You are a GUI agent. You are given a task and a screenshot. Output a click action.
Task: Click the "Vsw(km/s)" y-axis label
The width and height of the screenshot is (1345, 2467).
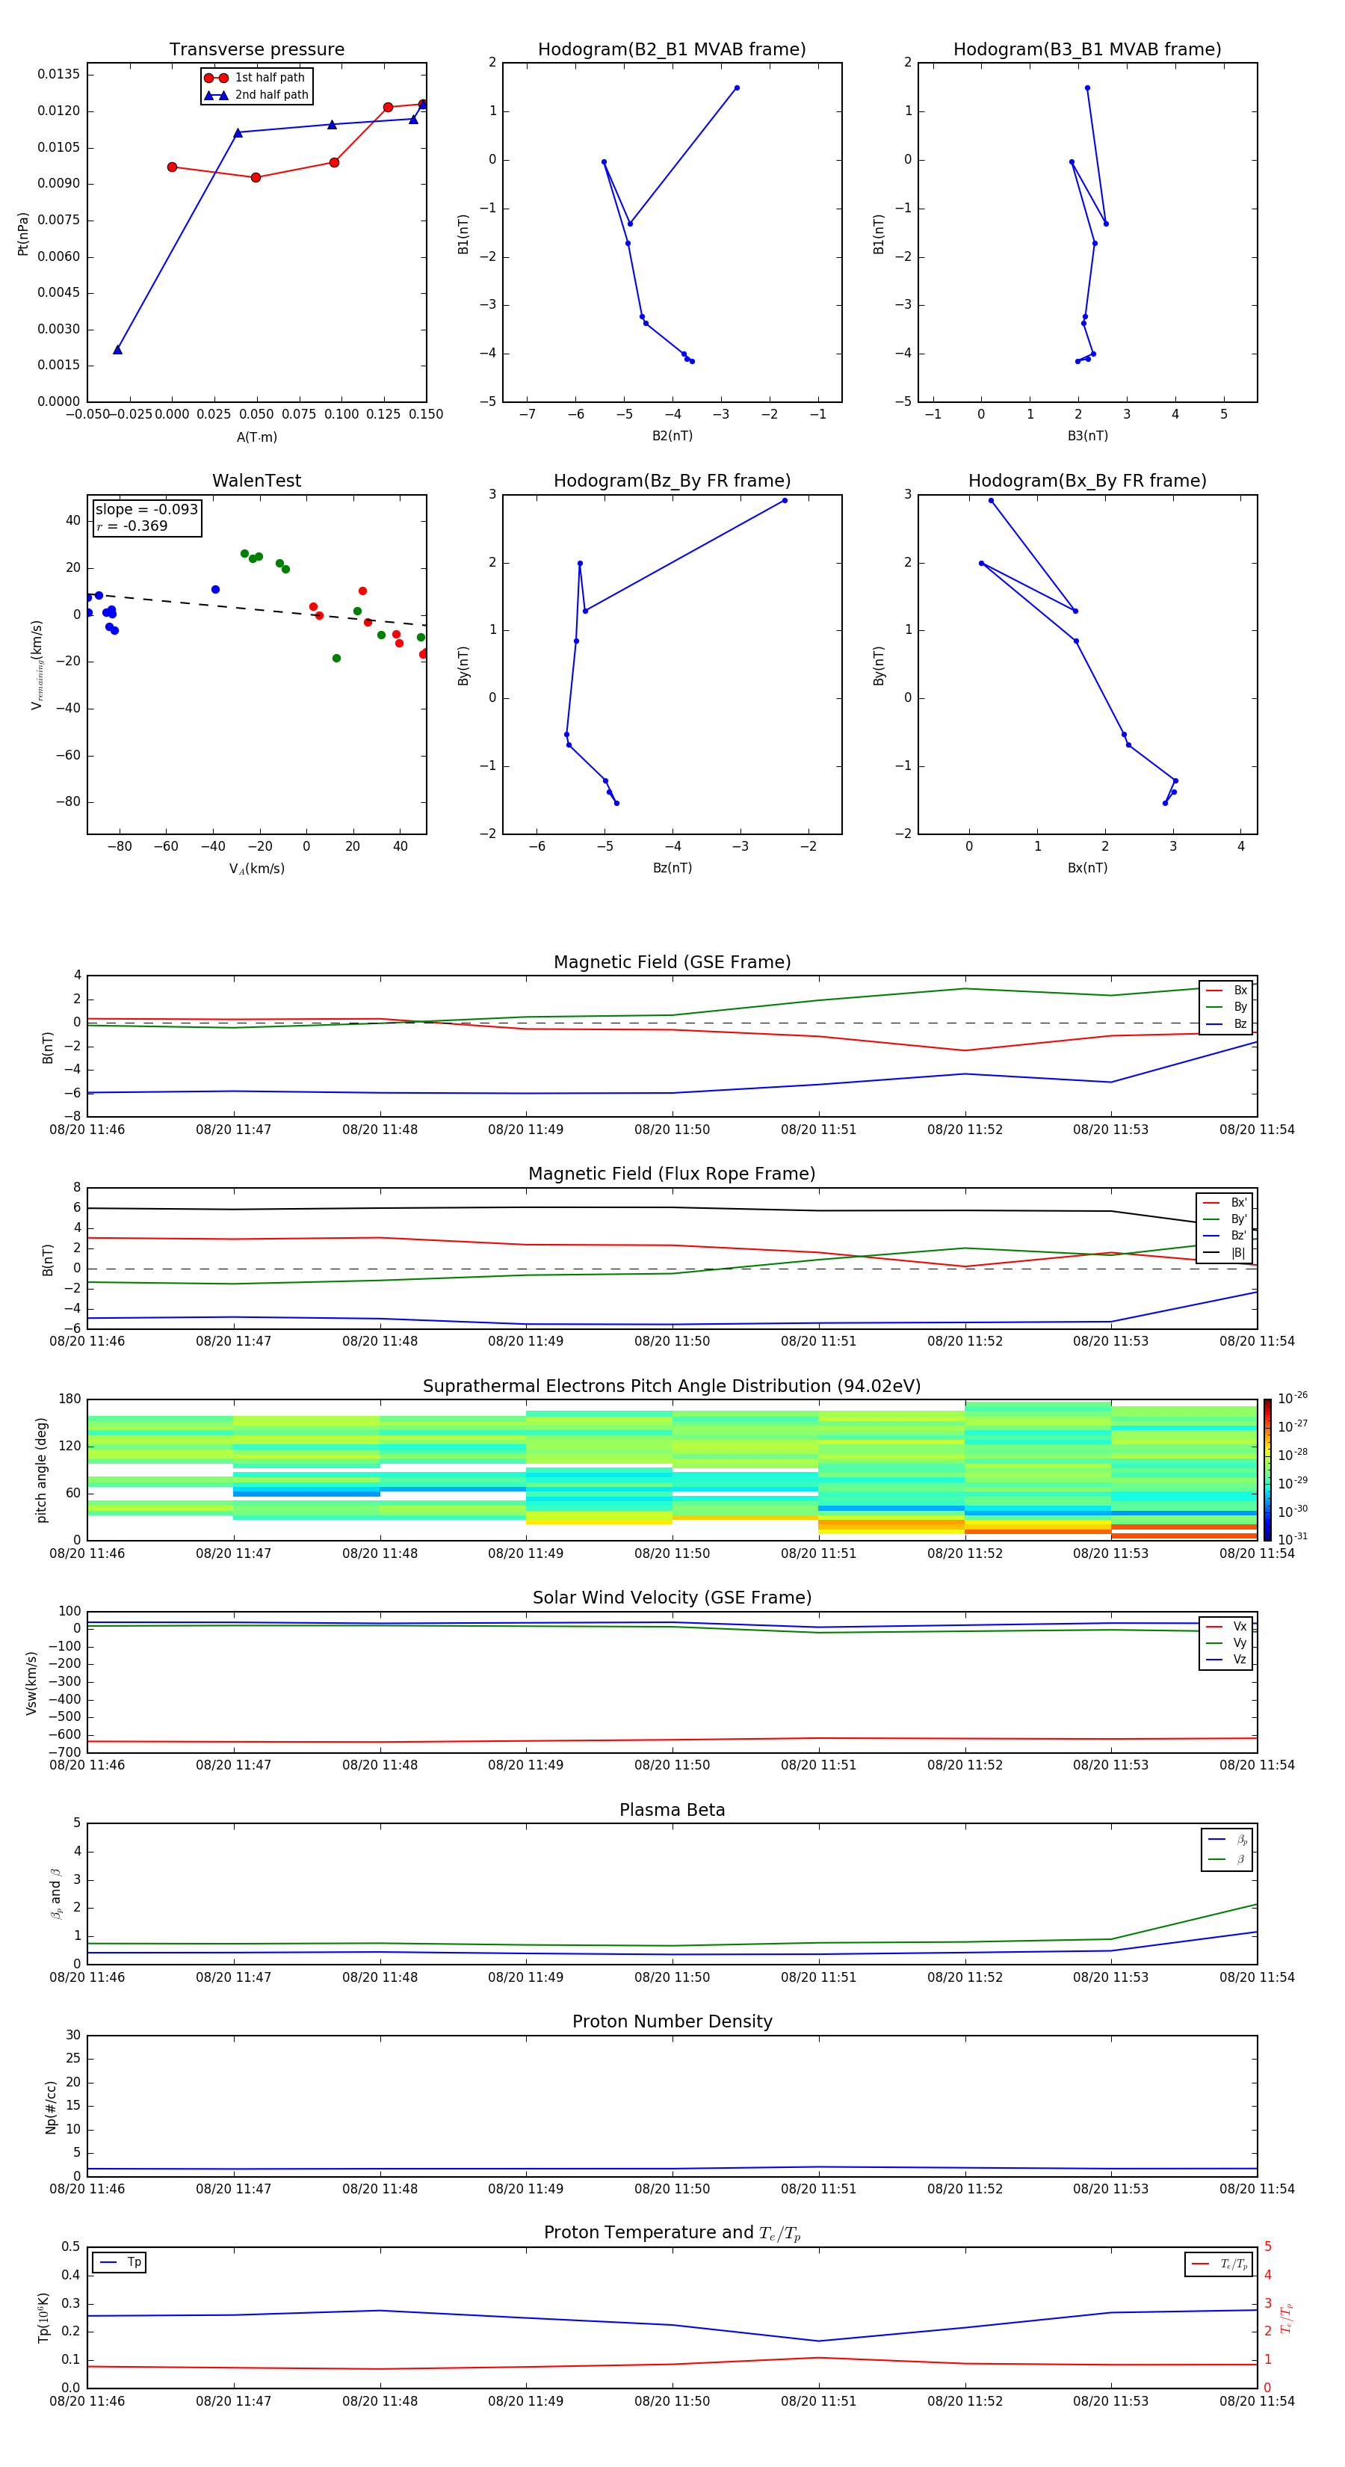[31, 1683]
